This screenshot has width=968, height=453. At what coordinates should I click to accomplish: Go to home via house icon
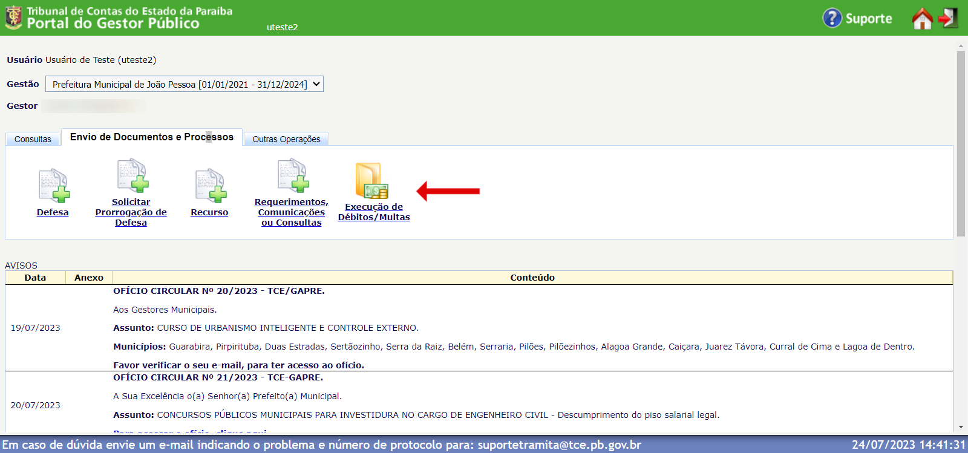[x=922, y=18]
